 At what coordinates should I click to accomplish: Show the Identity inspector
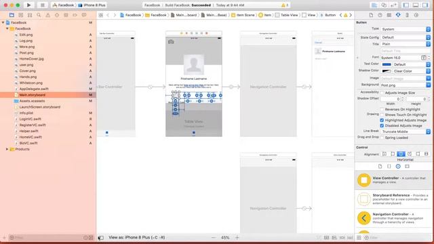pyautogui.click(x=389, y=15)
